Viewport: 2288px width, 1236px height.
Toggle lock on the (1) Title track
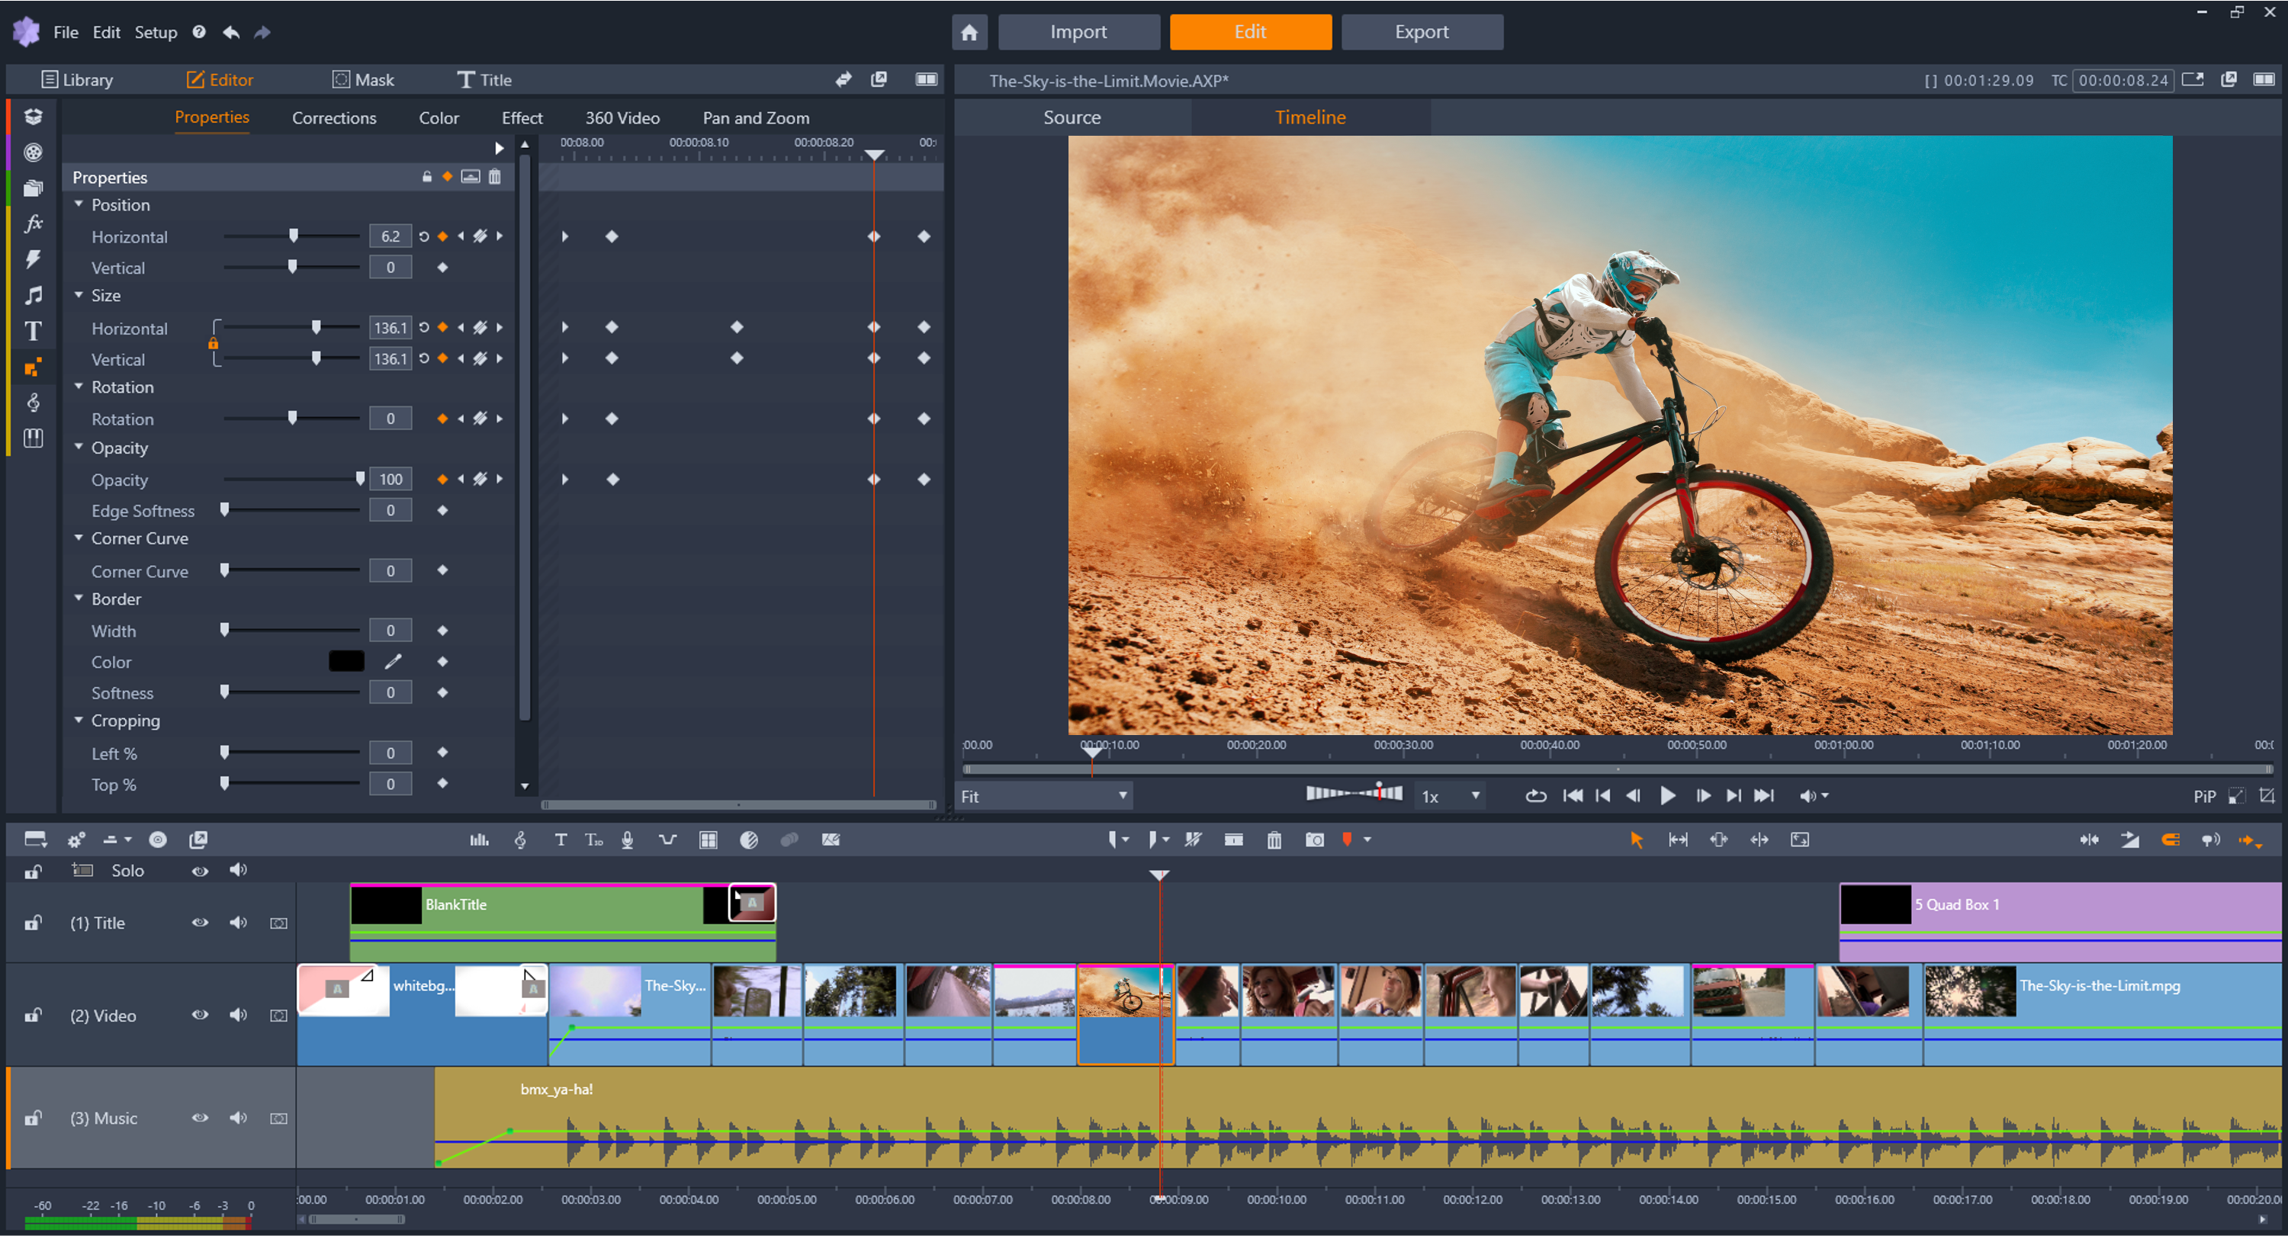click(x=33, y=923)
